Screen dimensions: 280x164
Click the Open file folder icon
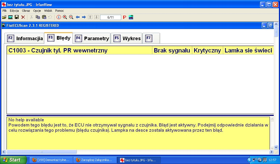[x=4, y=17]
